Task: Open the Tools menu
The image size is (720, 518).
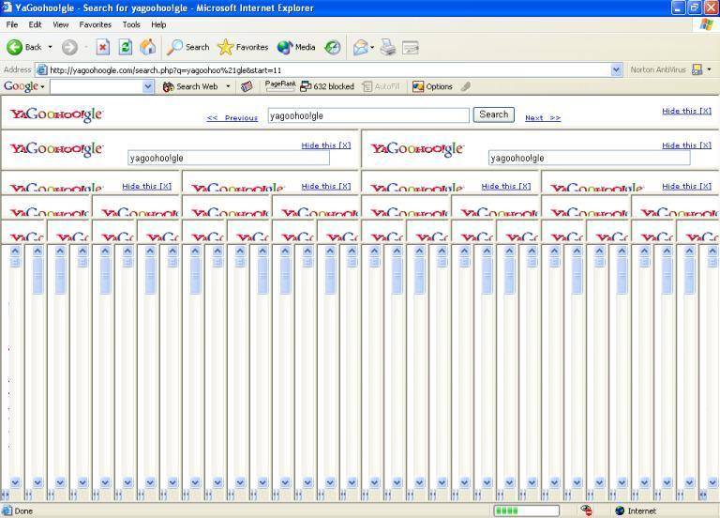Action: coord(131,24)
